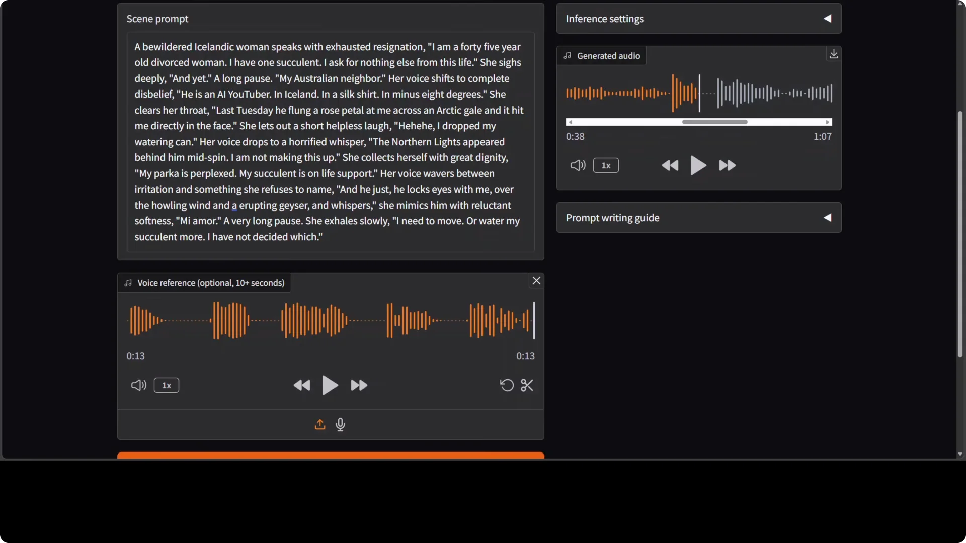Download the generated audio file

coord(834,54)
